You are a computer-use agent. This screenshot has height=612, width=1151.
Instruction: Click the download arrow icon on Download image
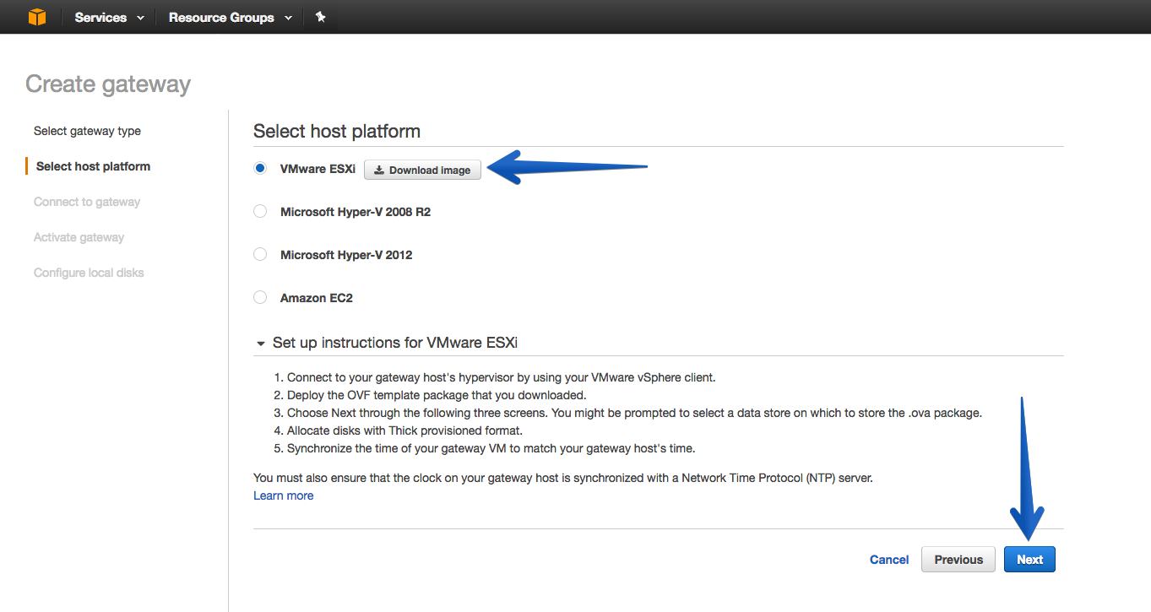tap(379, 170)
